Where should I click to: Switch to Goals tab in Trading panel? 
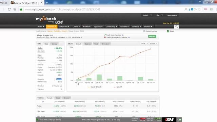click(x=58, y=98)
